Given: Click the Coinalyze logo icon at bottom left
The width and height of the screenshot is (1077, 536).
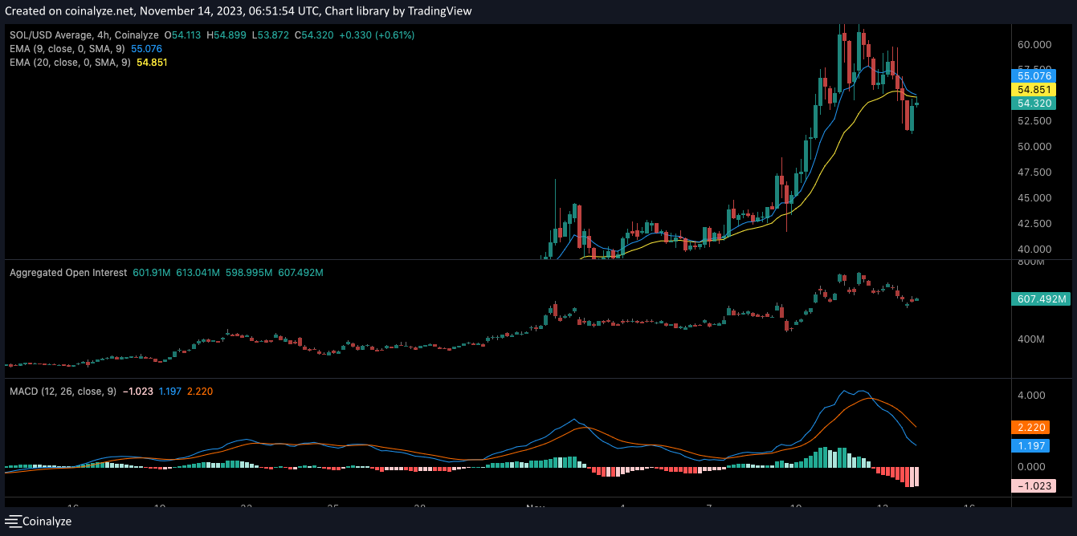Looking at the screenshot, I should [13, 522].
